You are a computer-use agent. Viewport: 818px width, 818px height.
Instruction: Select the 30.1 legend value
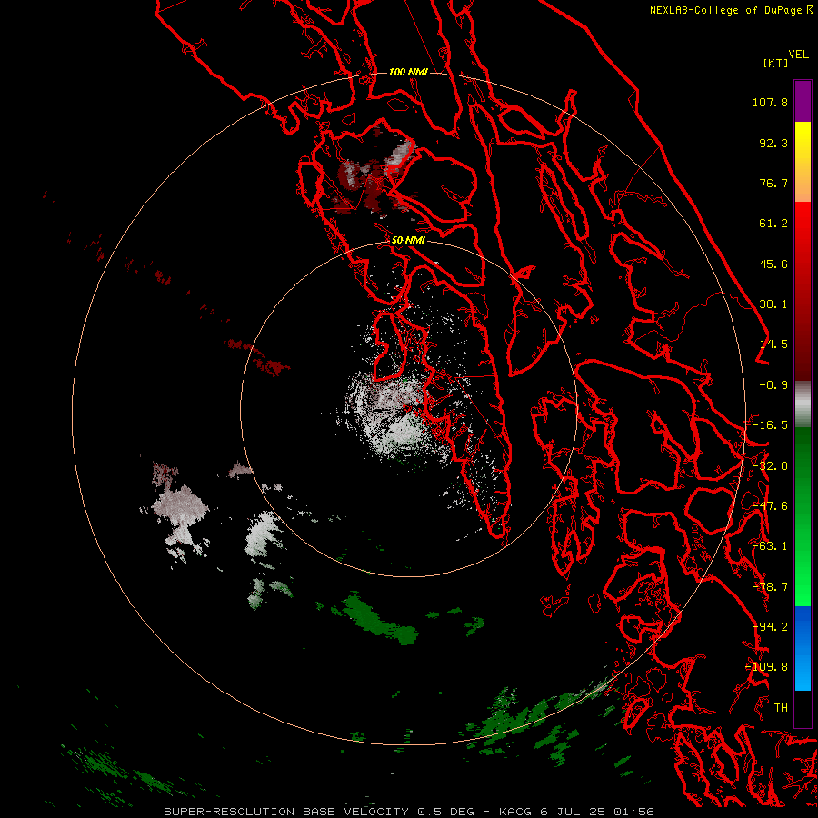point(773,304)
